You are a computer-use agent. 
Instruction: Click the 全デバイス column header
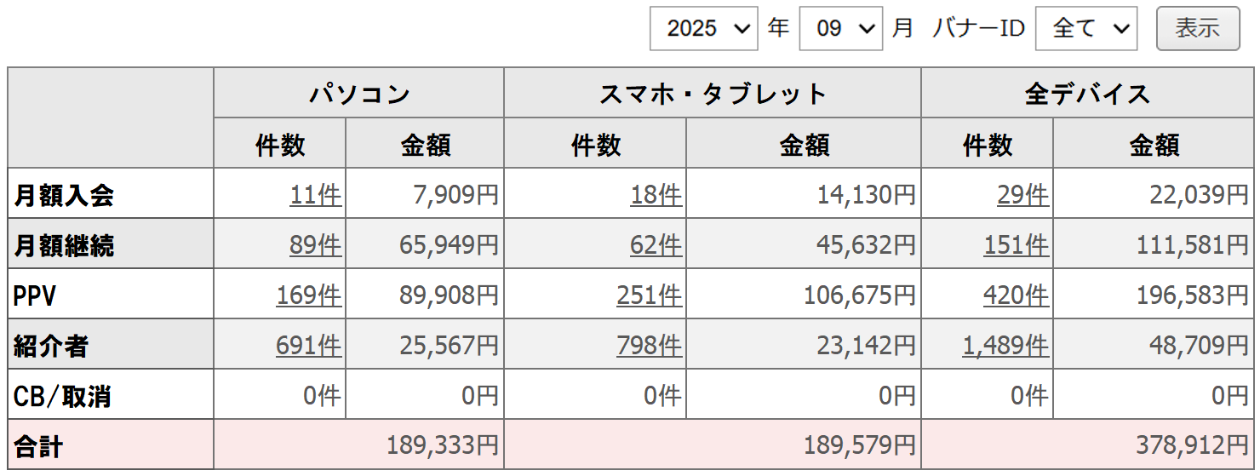[x=1087, y=94]
